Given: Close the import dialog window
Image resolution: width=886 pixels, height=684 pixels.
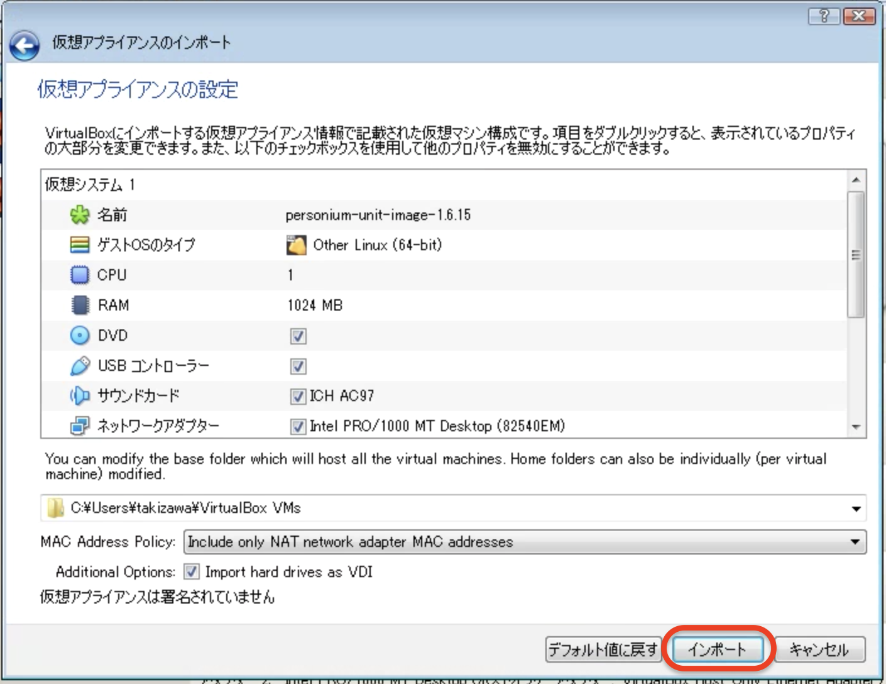Looking at the screenshot, I should tap(859, 16).
